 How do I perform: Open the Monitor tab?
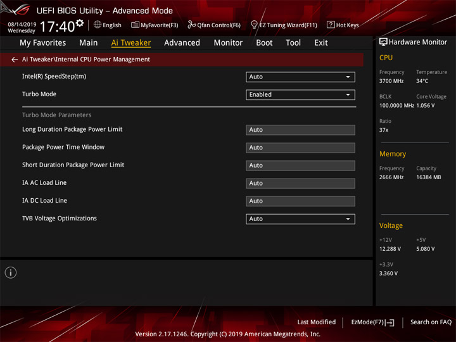click(x=228, y=43)
